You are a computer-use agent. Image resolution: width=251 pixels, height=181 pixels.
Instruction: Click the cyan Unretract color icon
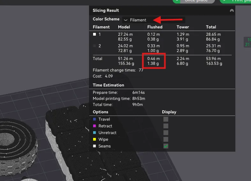click(94, 132)
